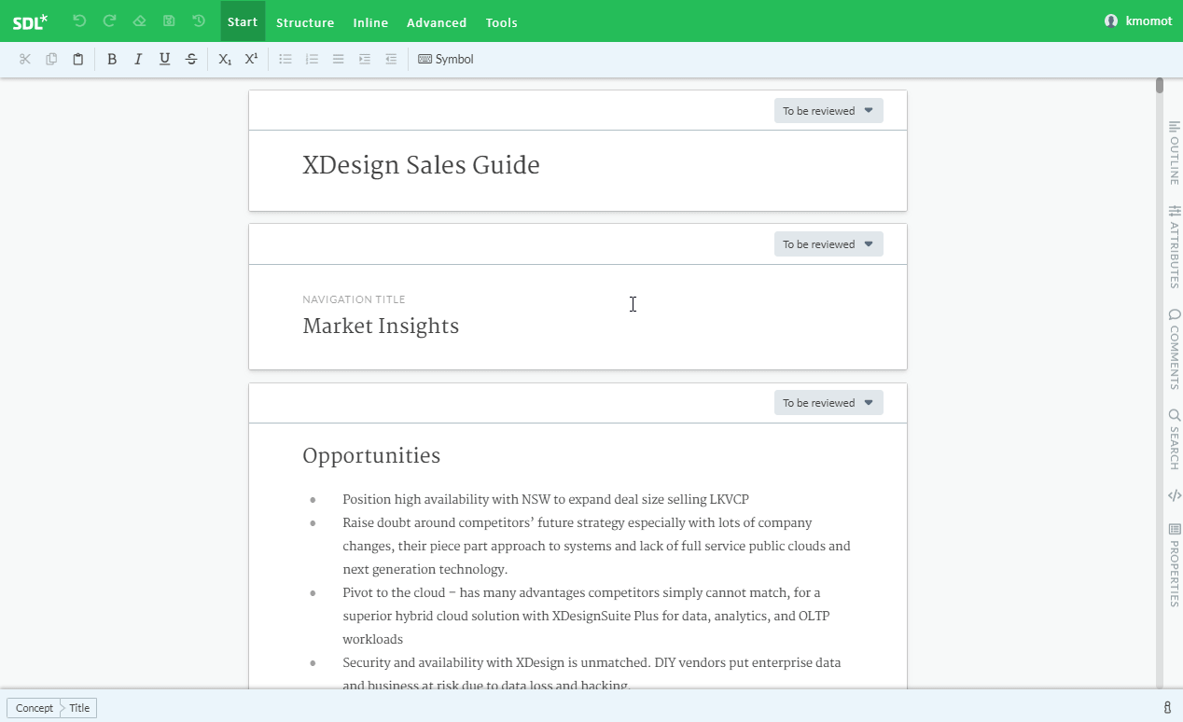Toggle underline formatting

(x=165, y=59)
